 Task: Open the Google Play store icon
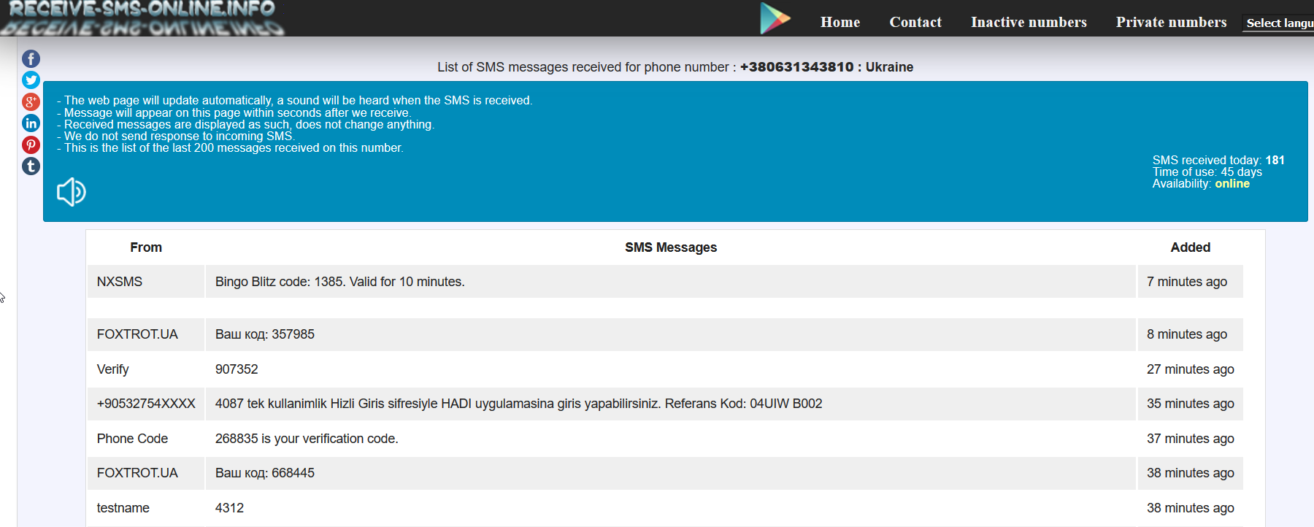pyautogui.click(x=775, y=19)
